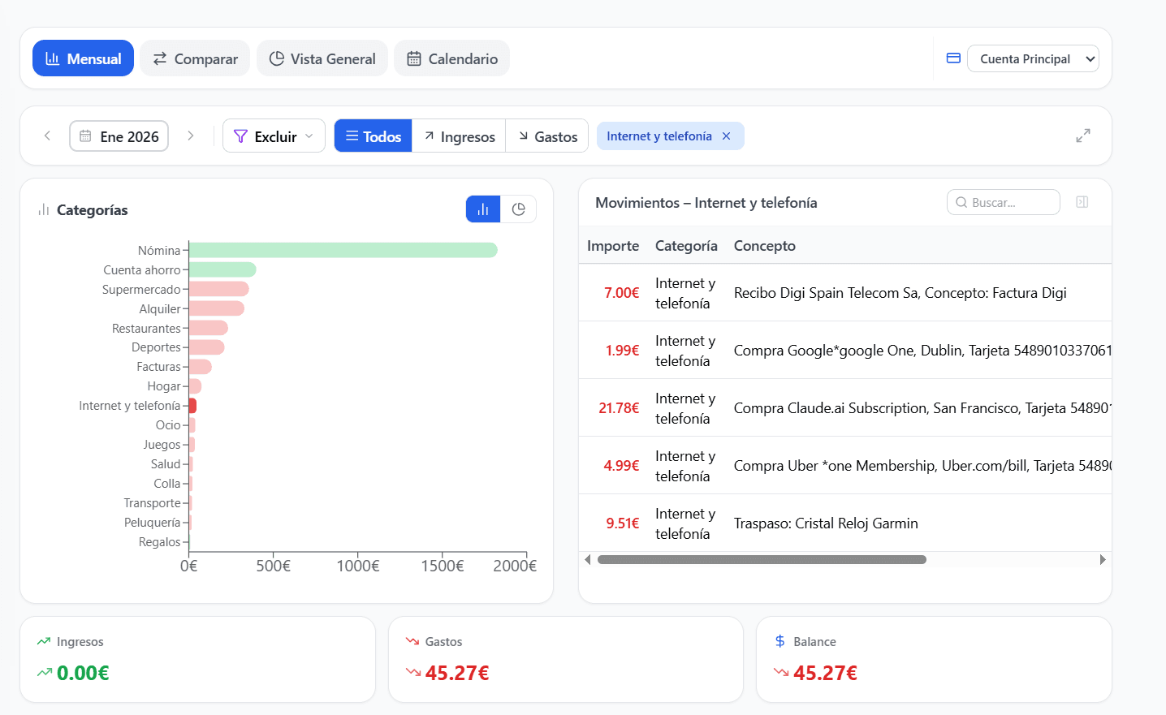Remove the Internet y telefonía filter chip
The width and height of the screenshot is (1166, 715).
[727, 136]
